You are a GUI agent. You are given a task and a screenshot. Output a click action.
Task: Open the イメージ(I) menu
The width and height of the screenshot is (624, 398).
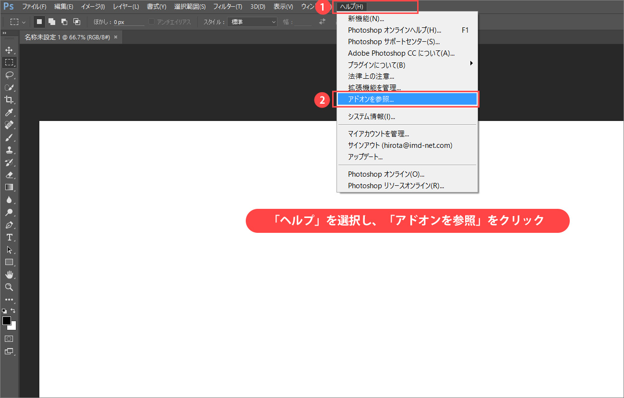pos(94,7)
